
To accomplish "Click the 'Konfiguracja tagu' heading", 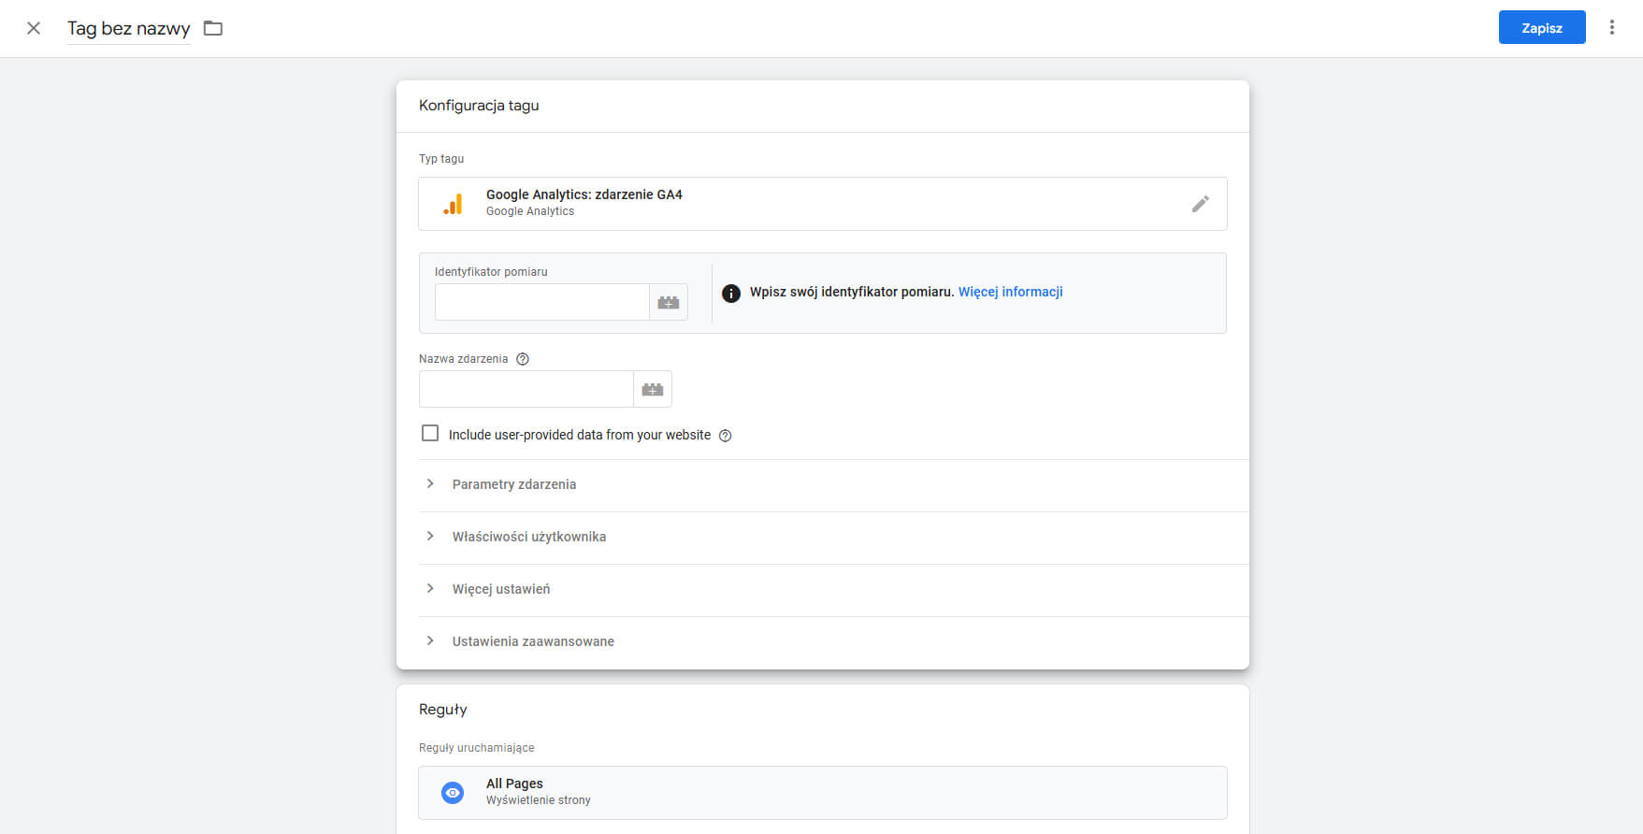I will 479,106.
